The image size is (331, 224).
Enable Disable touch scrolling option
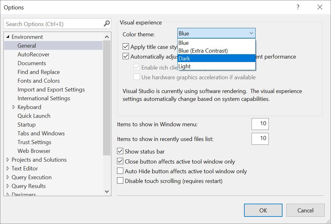(120, 181)
